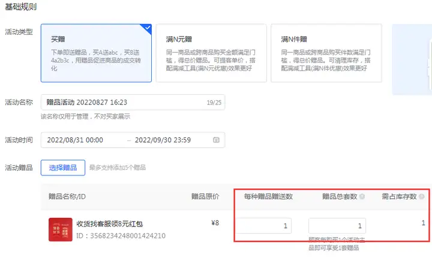This screenshot has height=257, width=432.
Task: Select the 满N件赠 activity type card
Action: [x=326, y=53]
